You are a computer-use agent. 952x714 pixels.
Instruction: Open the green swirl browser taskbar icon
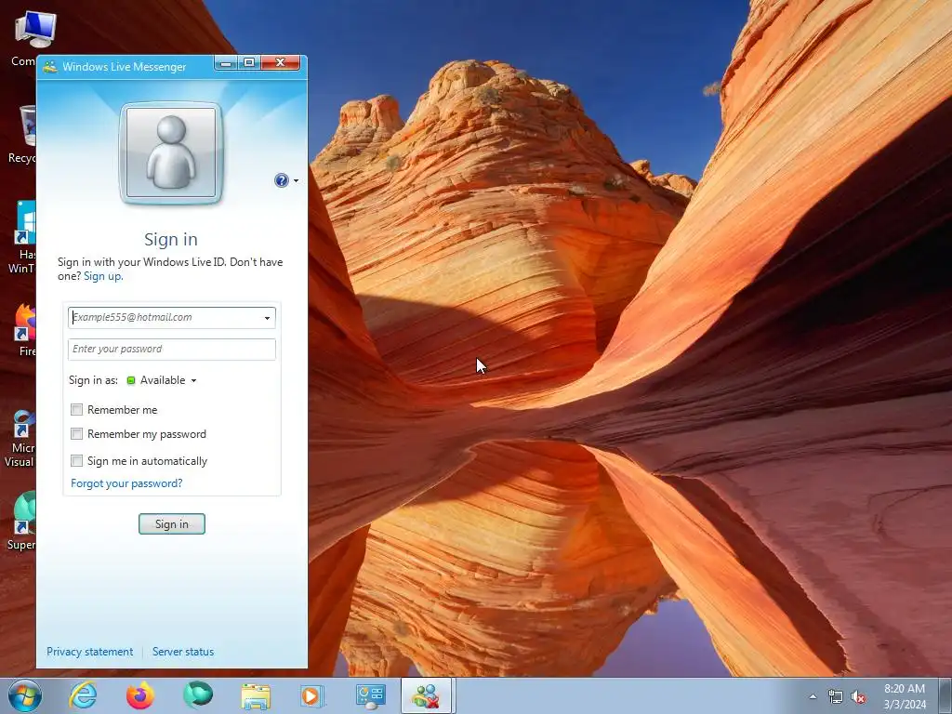tap(198, 695)
